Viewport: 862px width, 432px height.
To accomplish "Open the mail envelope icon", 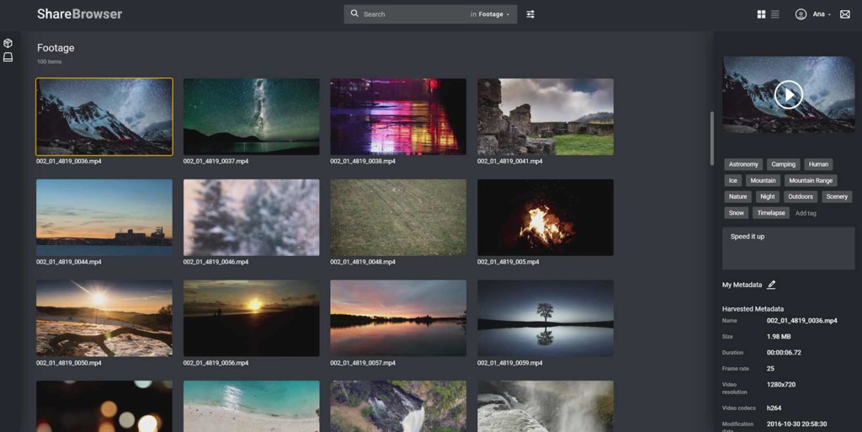I will tap(845, 14).
